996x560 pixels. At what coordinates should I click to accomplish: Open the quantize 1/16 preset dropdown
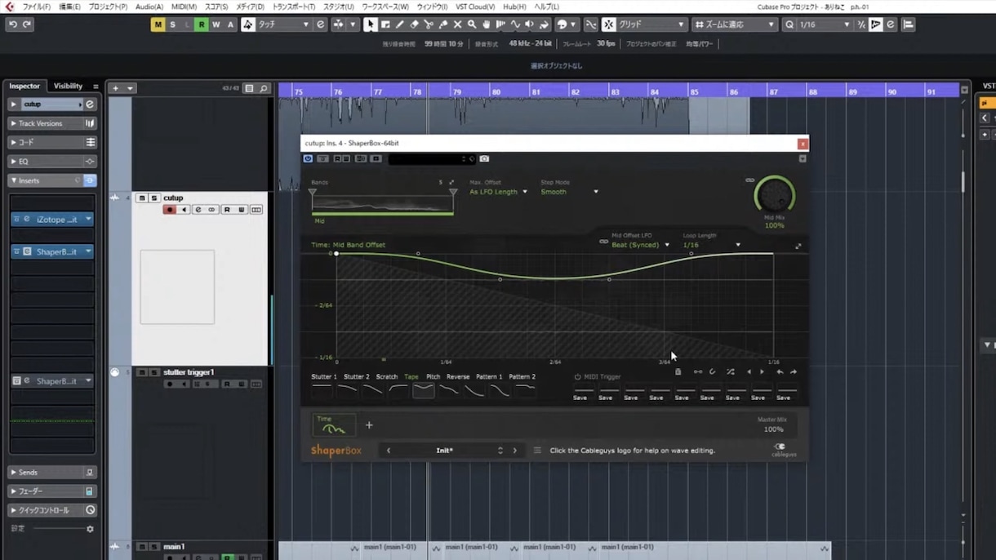(824, 24)
